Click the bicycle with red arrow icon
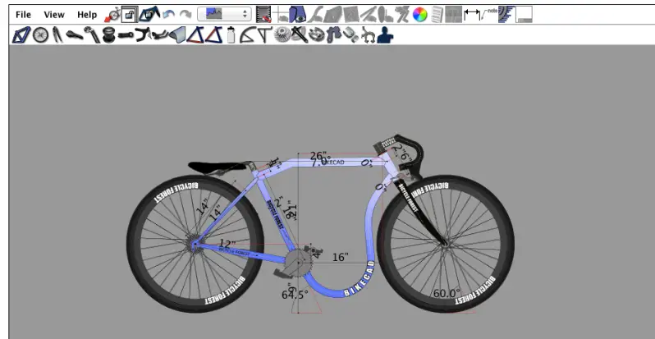 tap(112, 15)
